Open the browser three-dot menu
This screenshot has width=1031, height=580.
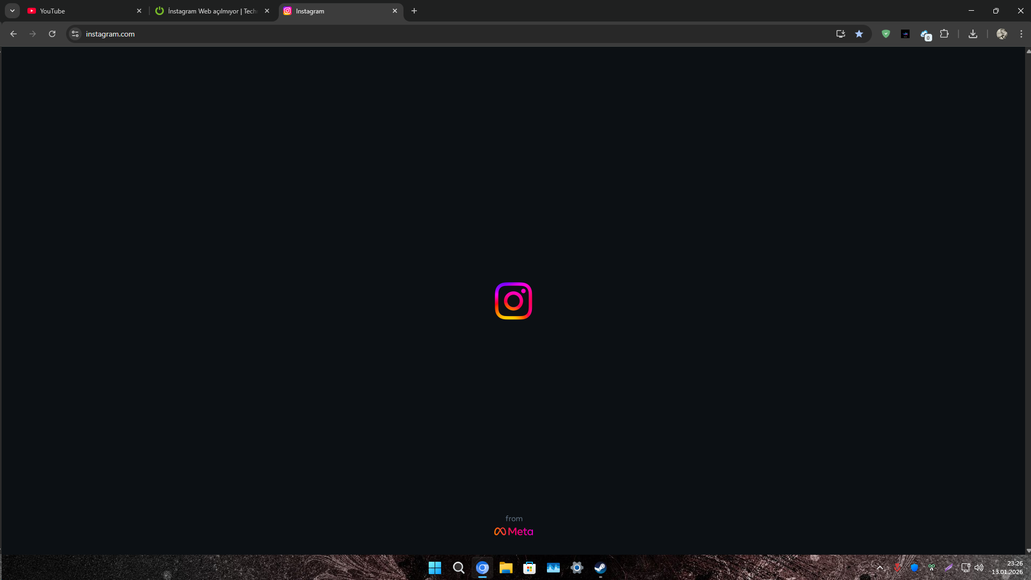1021,34
